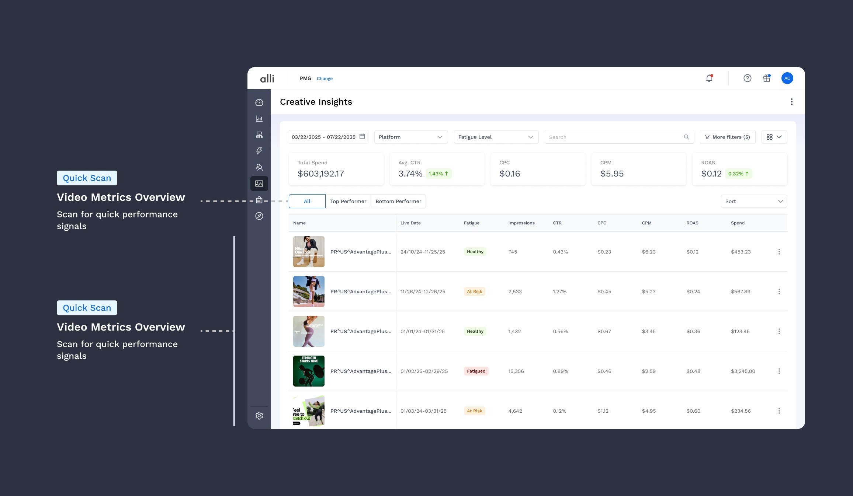
Task: Open the compass explore sidebar icon
Action: tap(259, 216)
